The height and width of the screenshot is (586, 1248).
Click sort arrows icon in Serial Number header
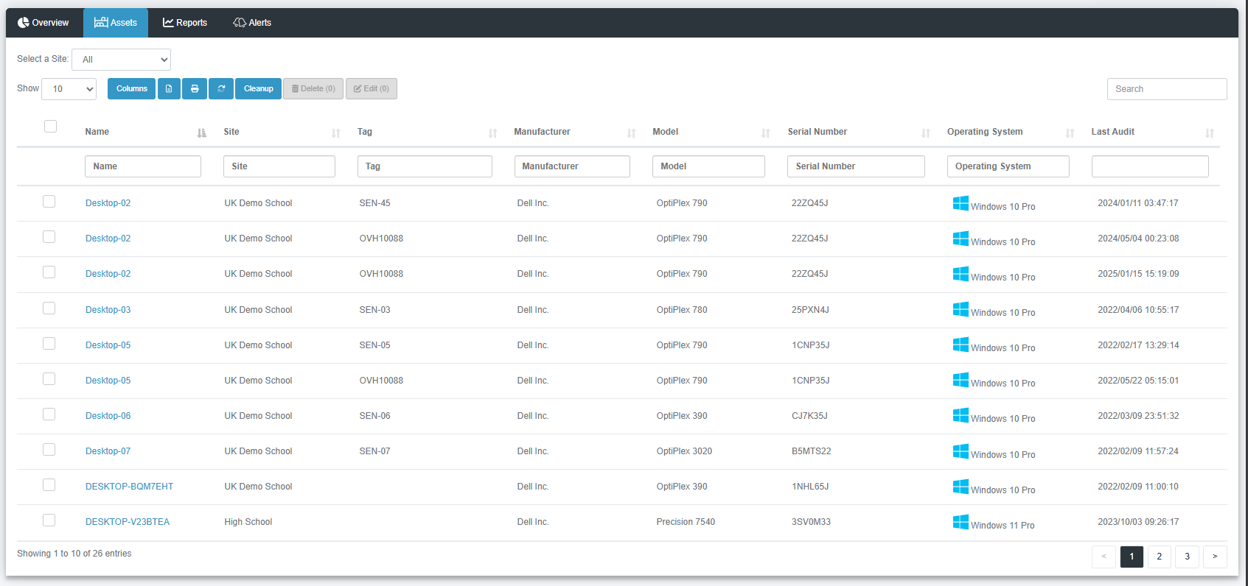926,133
